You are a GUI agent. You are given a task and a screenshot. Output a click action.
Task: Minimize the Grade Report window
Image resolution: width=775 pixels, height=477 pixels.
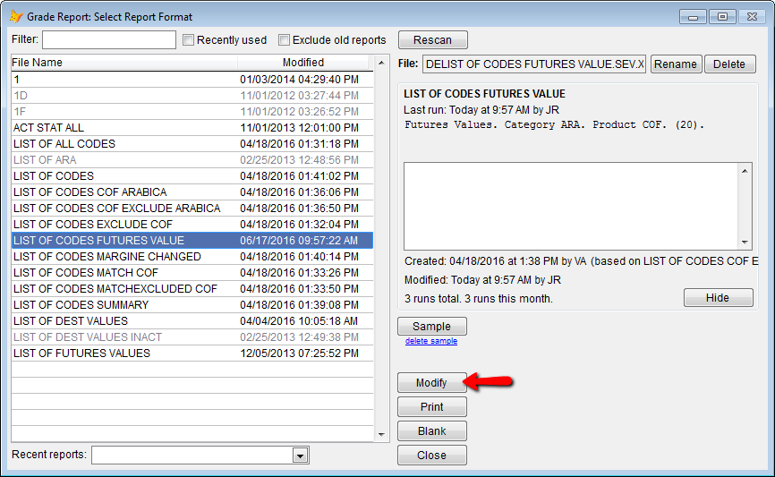(x=693, y=17)
